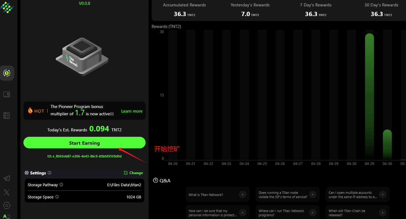Click the 7 Day's Rewards value
This screenshot has width=406, height=219.
(x=311, y=14)
